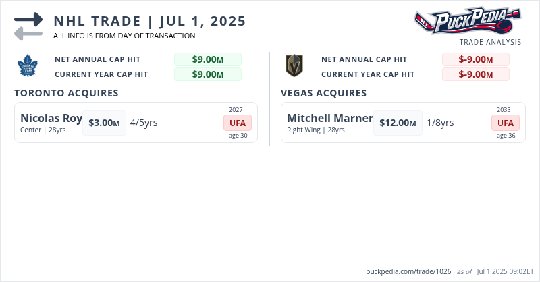The height and width of the screenshot is (282, 540).
Task: Click the Trade Analysis label
Action: click(x=490, y=42)
